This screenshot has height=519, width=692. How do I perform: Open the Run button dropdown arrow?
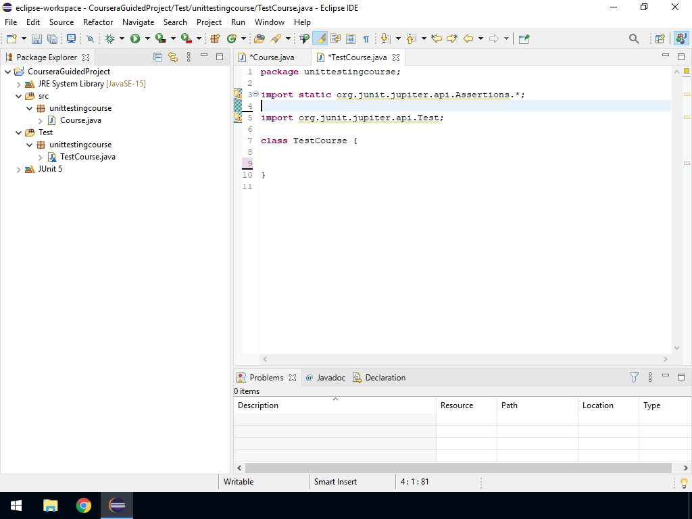(147, 39)
